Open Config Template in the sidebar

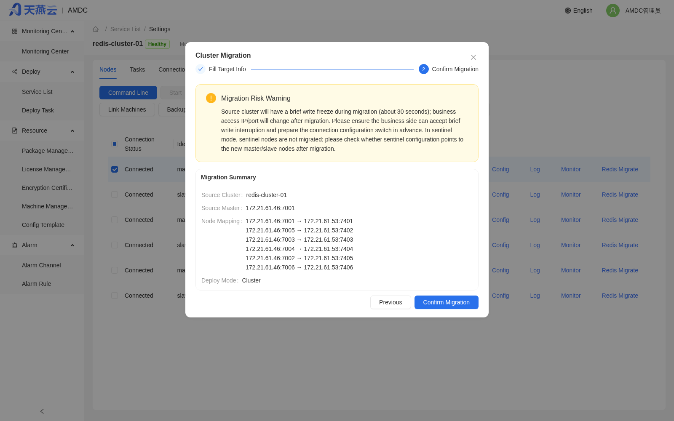click(x=42, y=225)
